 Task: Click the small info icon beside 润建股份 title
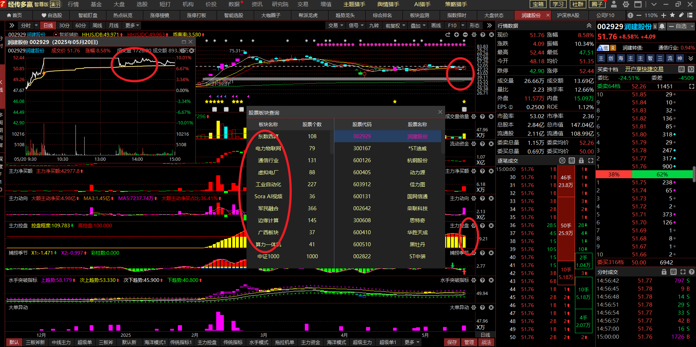(655, 27)
